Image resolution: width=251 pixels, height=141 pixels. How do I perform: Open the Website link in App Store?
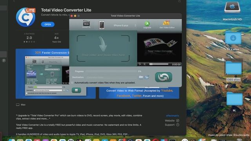[172, 121]
